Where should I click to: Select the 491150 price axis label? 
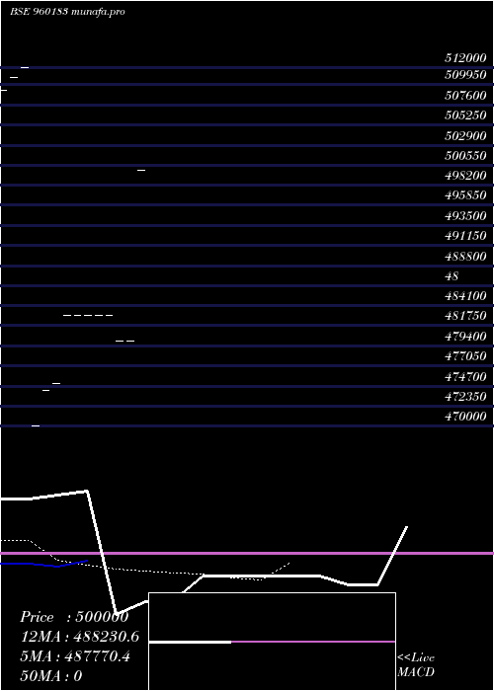tap(465, 236)
